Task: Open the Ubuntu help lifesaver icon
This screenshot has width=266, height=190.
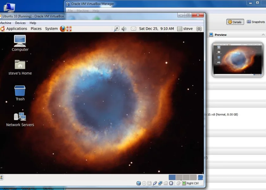Action: click(69, 29)
